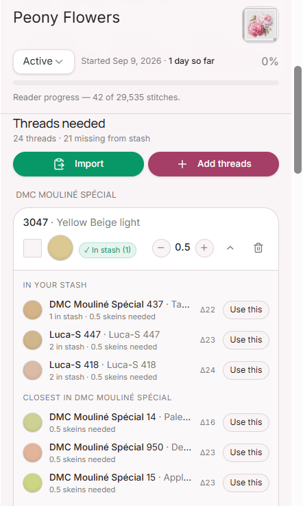Use this for DMC Mouliné Spécial 950
The height and width of the screenshot is (506, 303).
246,452
